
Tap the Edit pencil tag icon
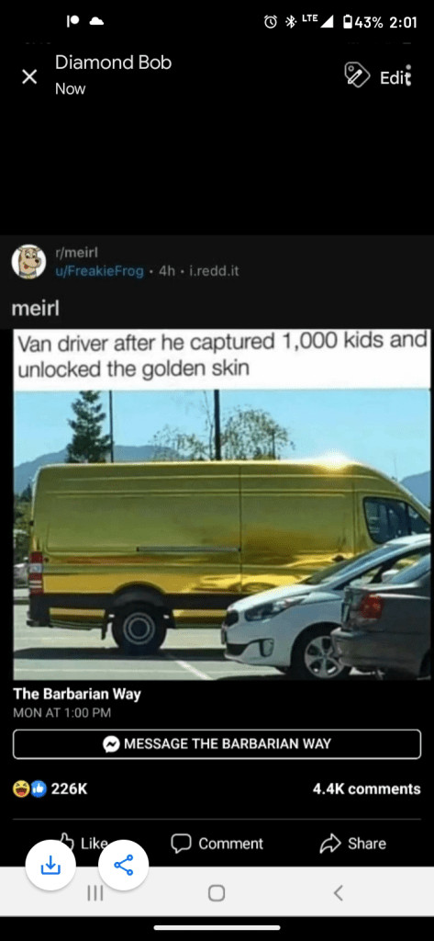click(x=357, y=75)
